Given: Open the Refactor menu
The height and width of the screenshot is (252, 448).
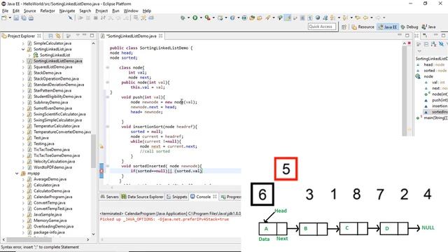Looking at the screenshot, I should click(48, 11).
